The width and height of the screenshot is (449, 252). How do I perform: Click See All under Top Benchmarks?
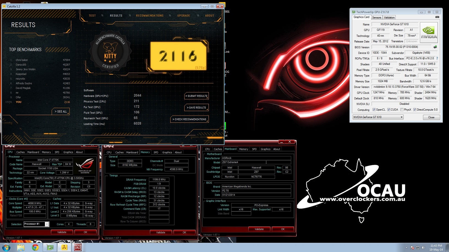click(x=61, y=111)
